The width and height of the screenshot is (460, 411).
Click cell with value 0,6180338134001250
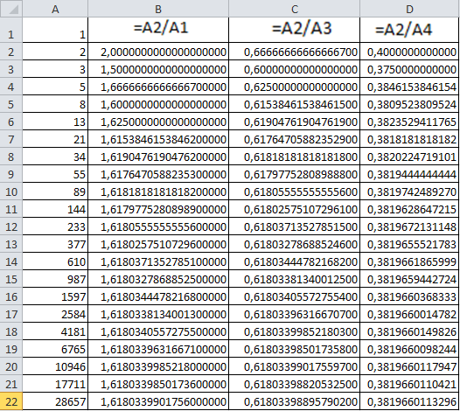294,279
